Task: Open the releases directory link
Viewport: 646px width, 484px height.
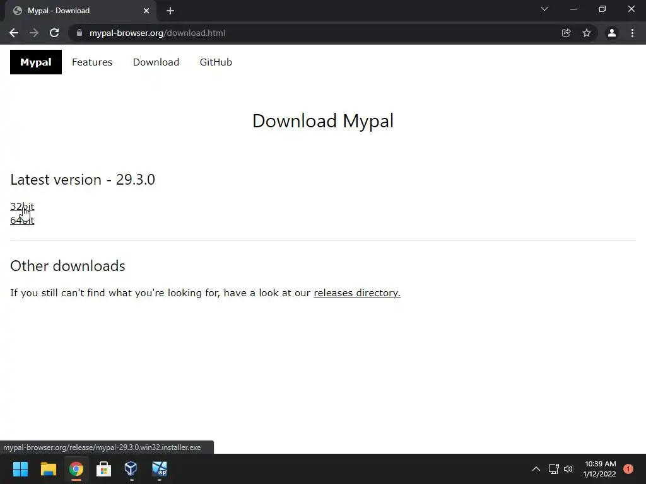Action: coord(357,292)
